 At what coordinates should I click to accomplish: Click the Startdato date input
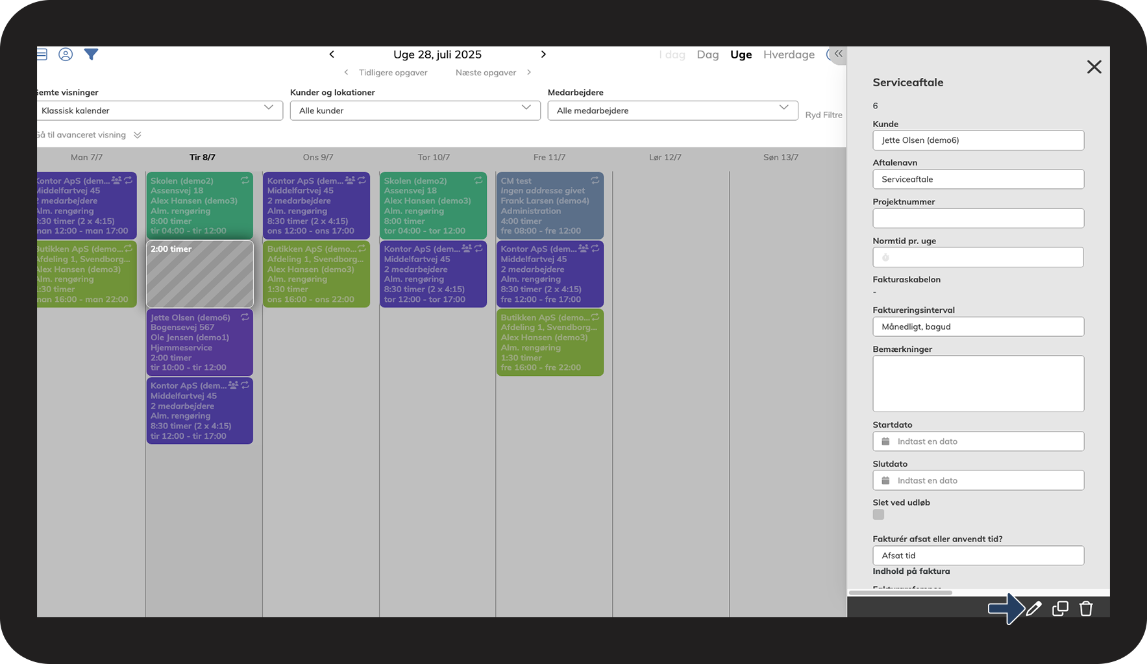(978, 441)
